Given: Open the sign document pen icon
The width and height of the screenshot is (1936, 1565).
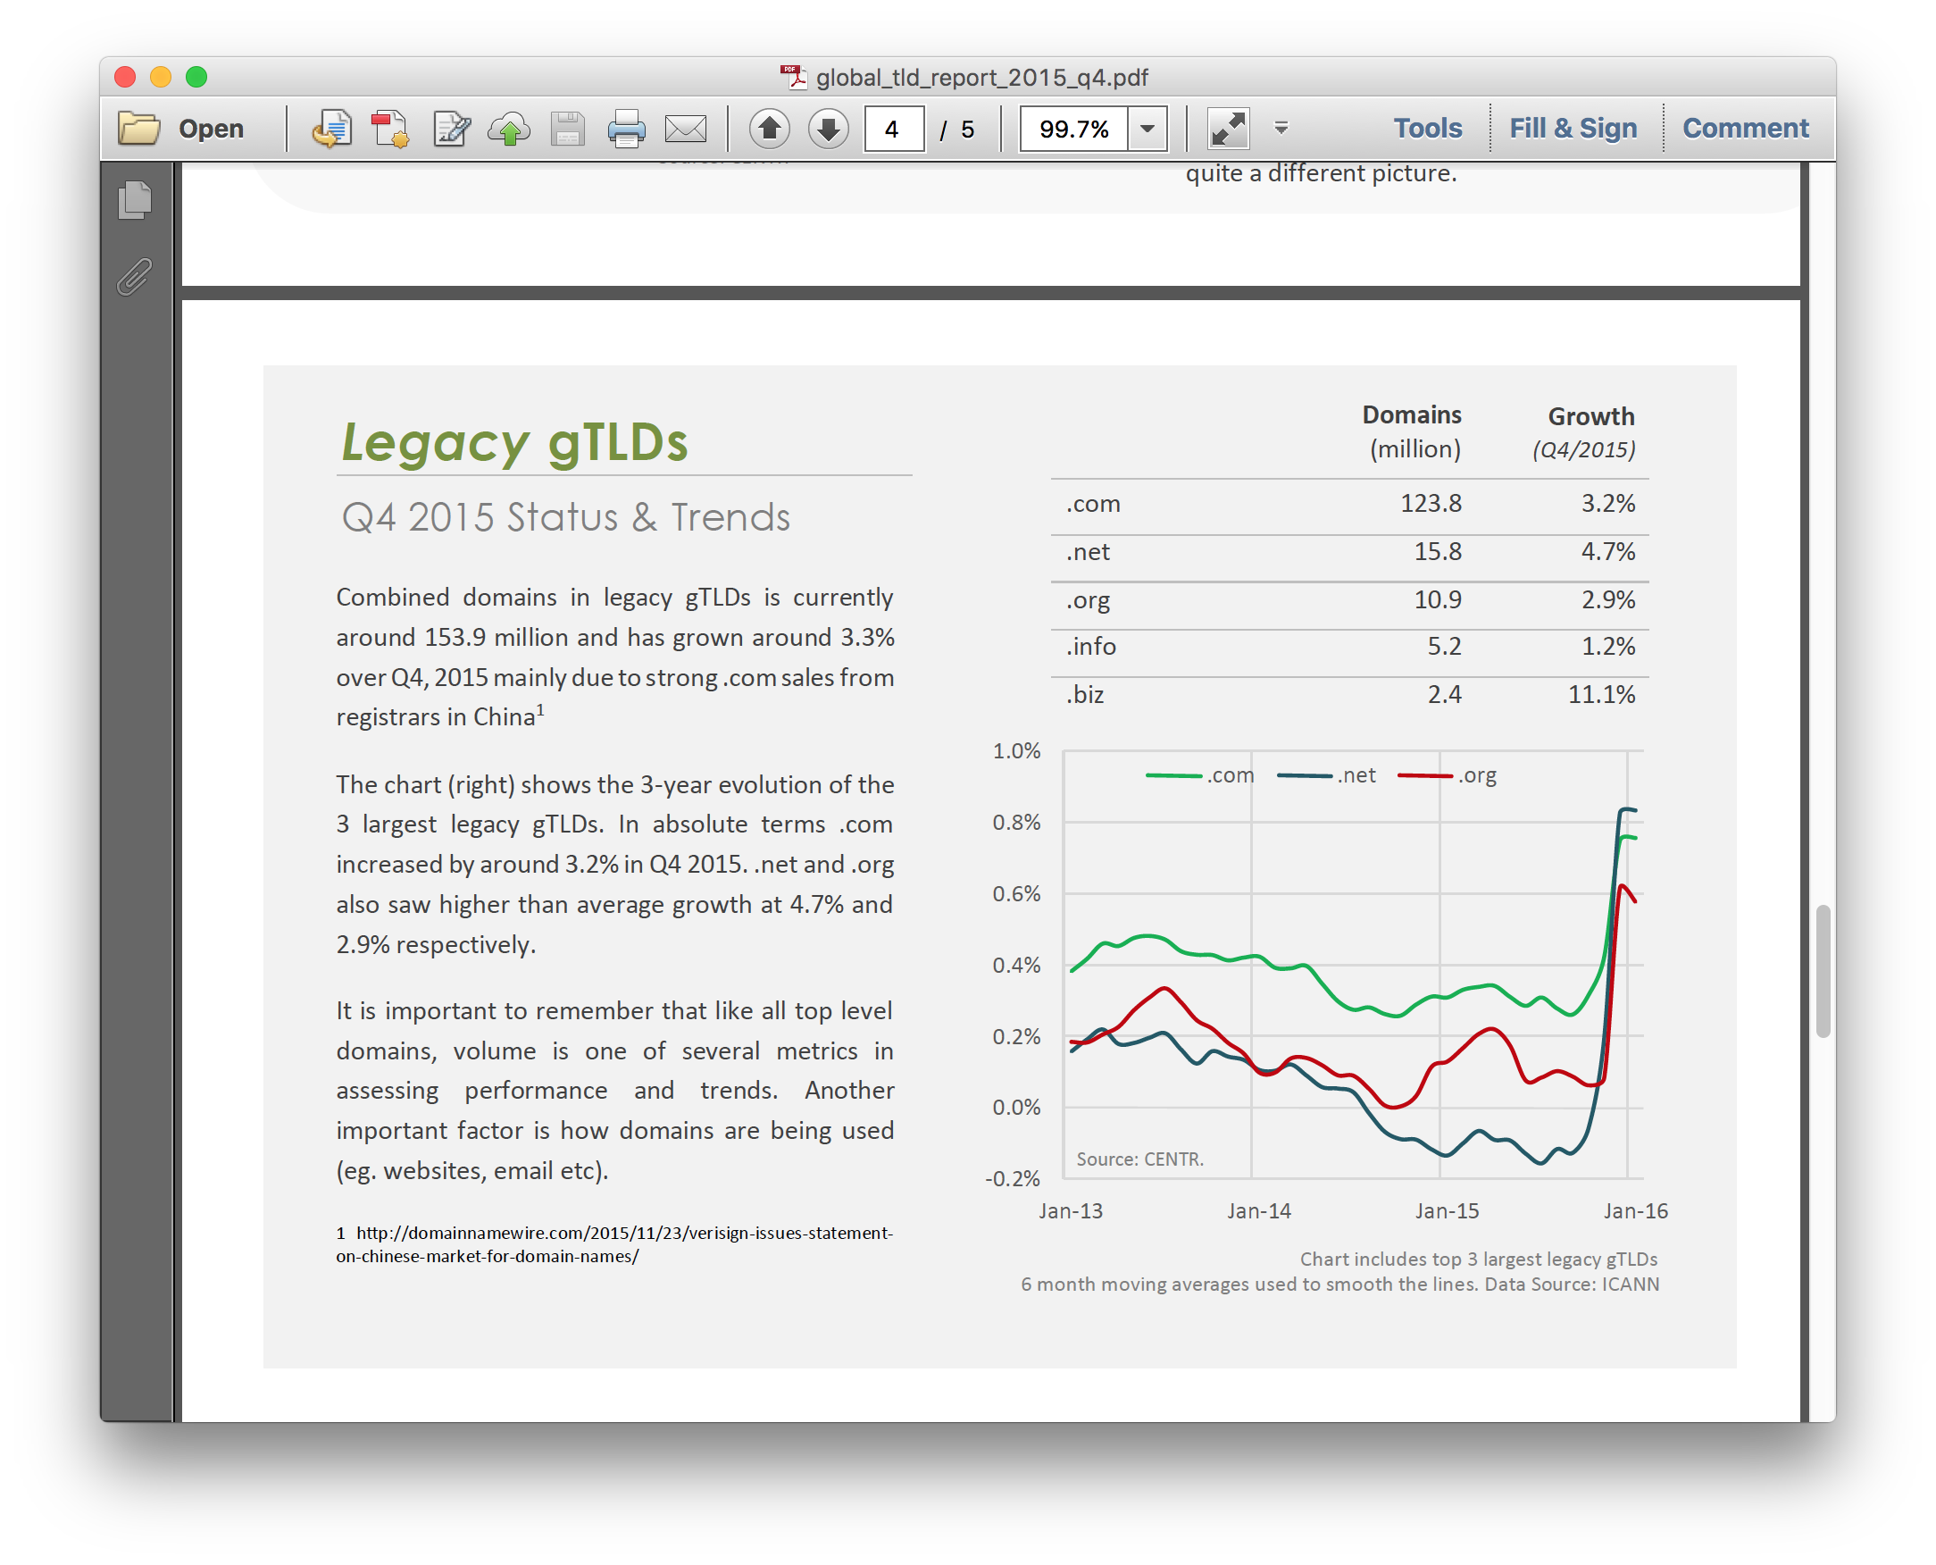Looking at the screenshot, I should tap(451, 129).
